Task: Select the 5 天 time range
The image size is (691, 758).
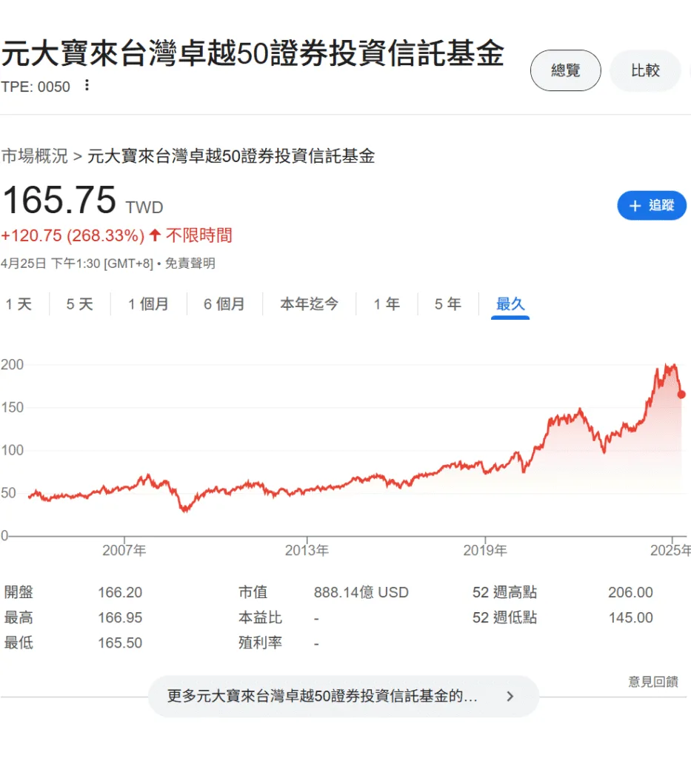Action: (x=79, y=304)
